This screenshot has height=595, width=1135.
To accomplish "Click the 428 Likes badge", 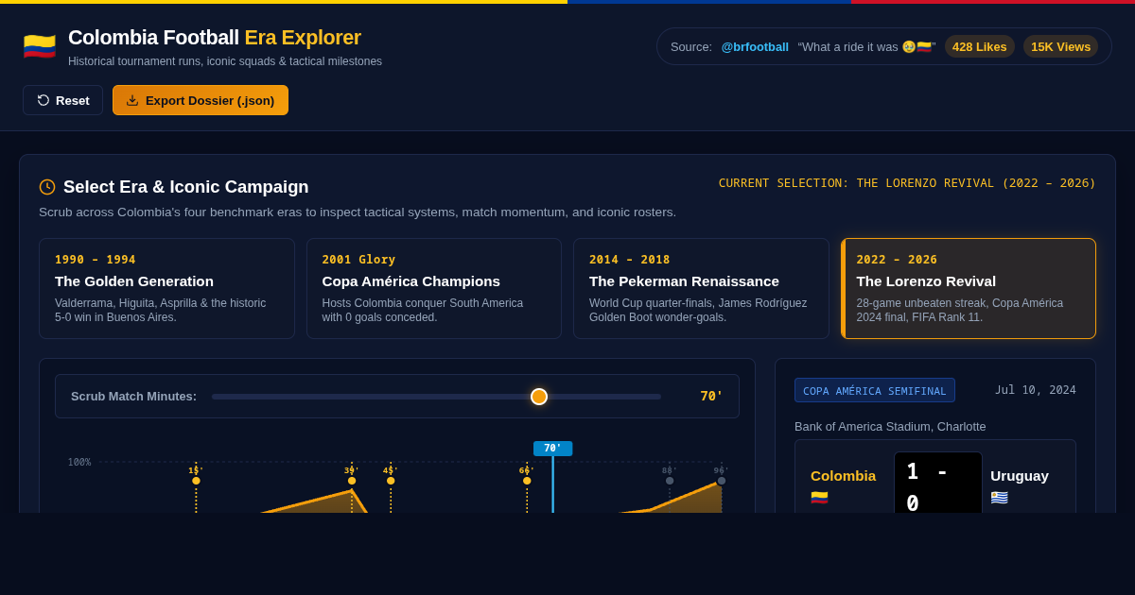I will click(x=980, y=46).
